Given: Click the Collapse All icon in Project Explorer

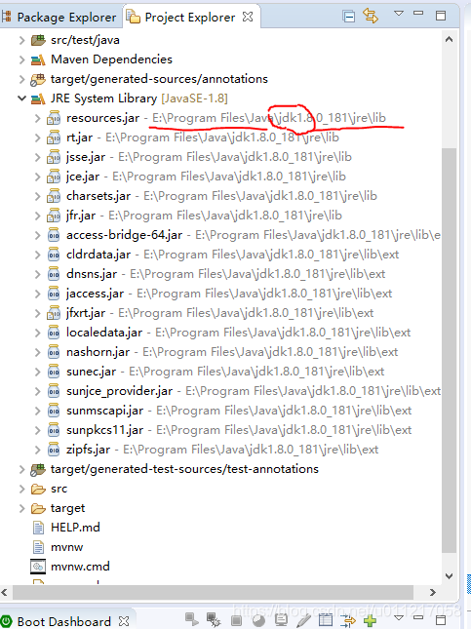Looking at the screenshot, I should click(x=349, y=17).
